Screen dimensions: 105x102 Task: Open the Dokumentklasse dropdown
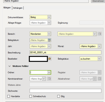[x=49, y=17]
